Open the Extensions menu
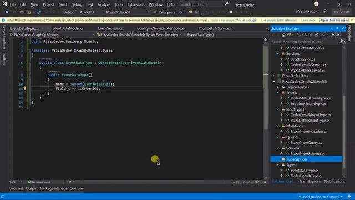Viewport: 355px width, 200px height. [136, 4]
